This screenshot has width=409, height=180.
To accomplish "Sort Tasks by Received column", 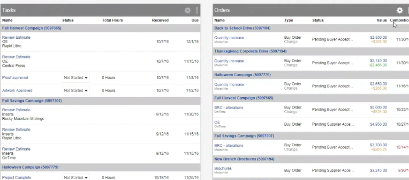I will (160, 20).
